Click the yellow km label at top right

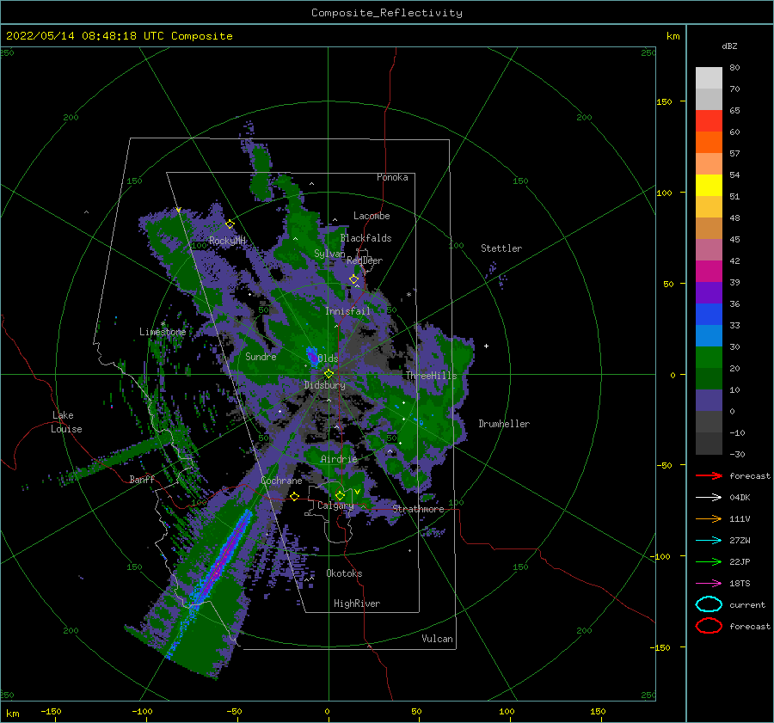673,36
